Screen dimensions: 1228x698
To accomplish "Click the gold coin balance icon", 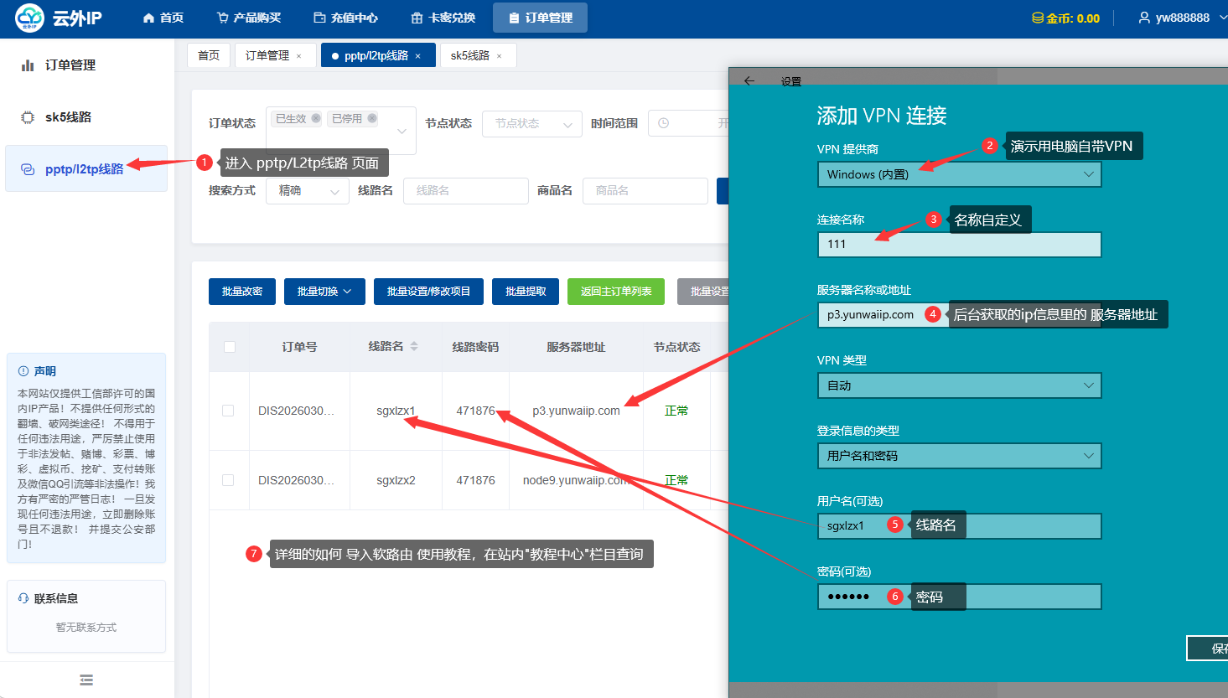I will pyautogui.click(x=1037, y=18).
